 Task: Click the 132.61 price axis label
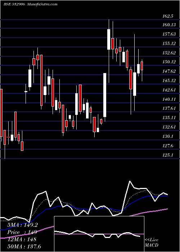point(169,127)
